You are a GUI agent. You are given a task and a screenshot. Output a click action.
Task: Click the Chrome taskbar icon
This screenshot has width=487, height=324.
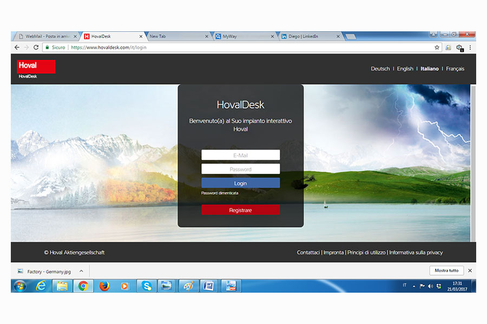(83, 286)
